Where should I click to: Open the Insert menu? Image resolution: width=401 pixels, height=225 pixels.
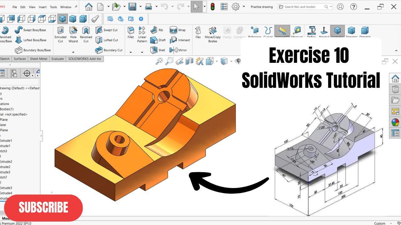pos(43,7)
